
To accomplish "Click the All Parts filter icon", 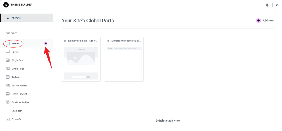I will pyautogui.click(x=7, y=18).
